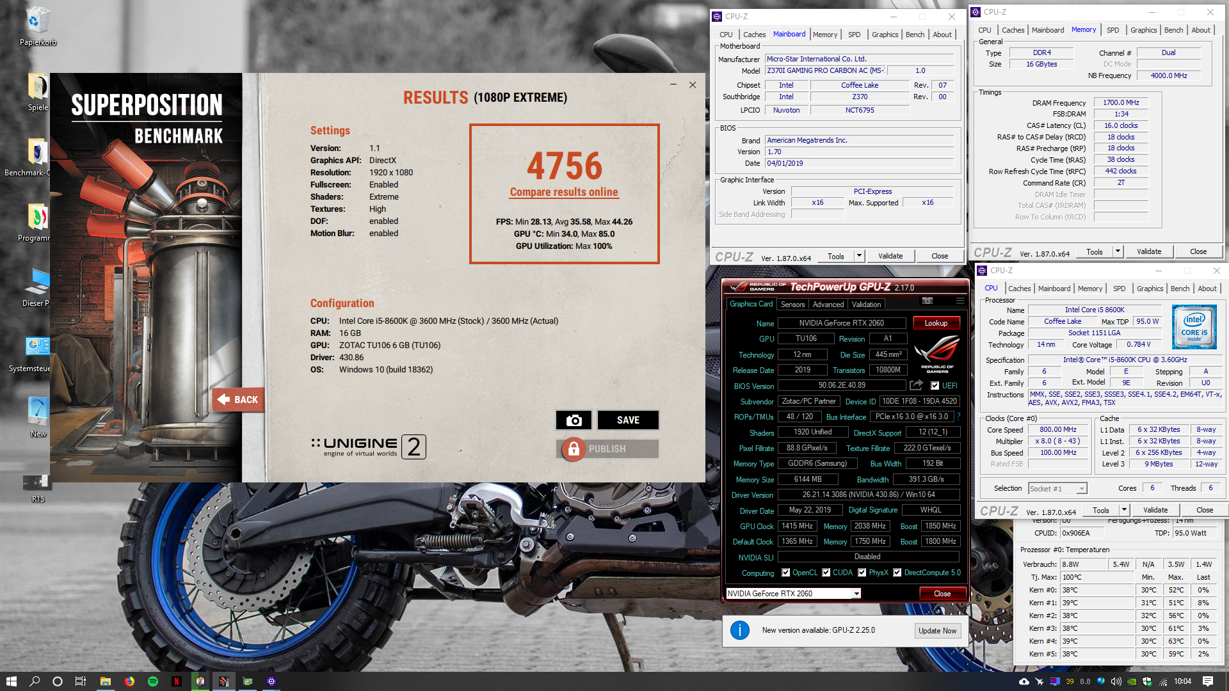Click the Z370I GAMING PRO CARBON AC model field

[826, 71]
